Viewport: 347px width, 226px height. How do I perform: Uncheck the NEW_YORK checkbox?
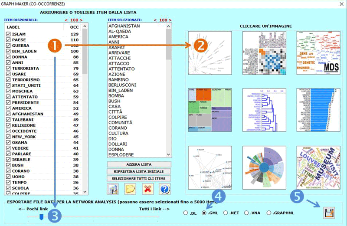point(8,137)
